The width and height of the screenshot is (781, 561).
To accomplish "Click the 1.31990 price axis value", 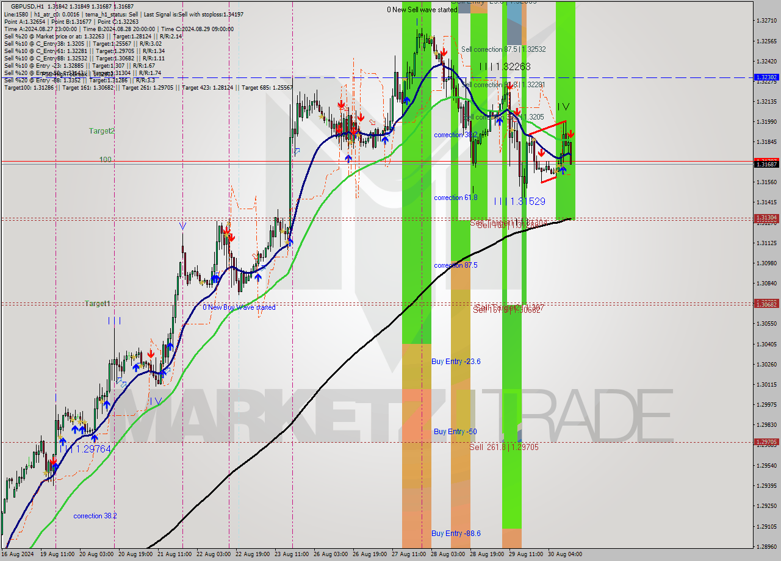I will [x=766, y=121].
